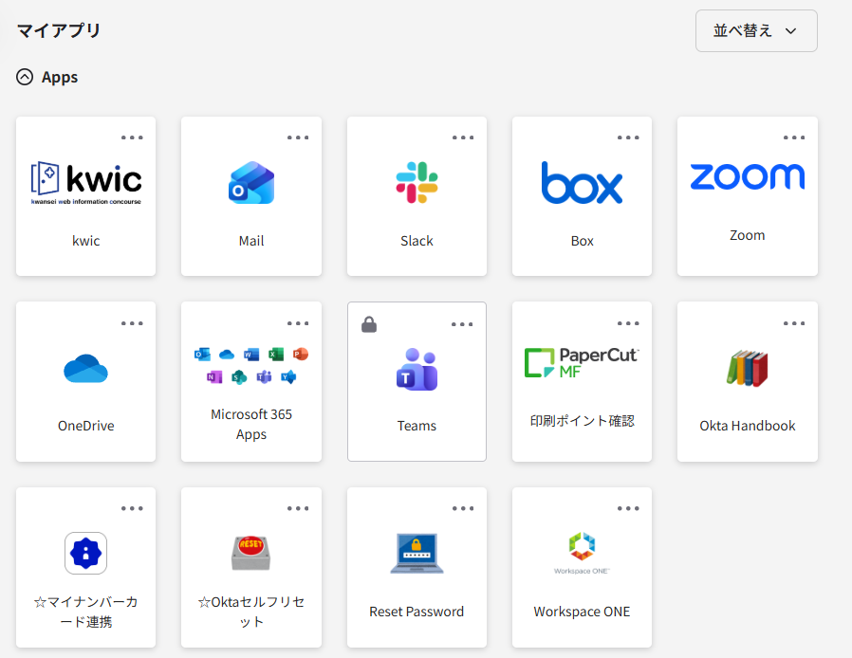Screen dimensions: 852x658
Task: Open Microsoft 365 Apps card options menu
Action: [298, 323]
